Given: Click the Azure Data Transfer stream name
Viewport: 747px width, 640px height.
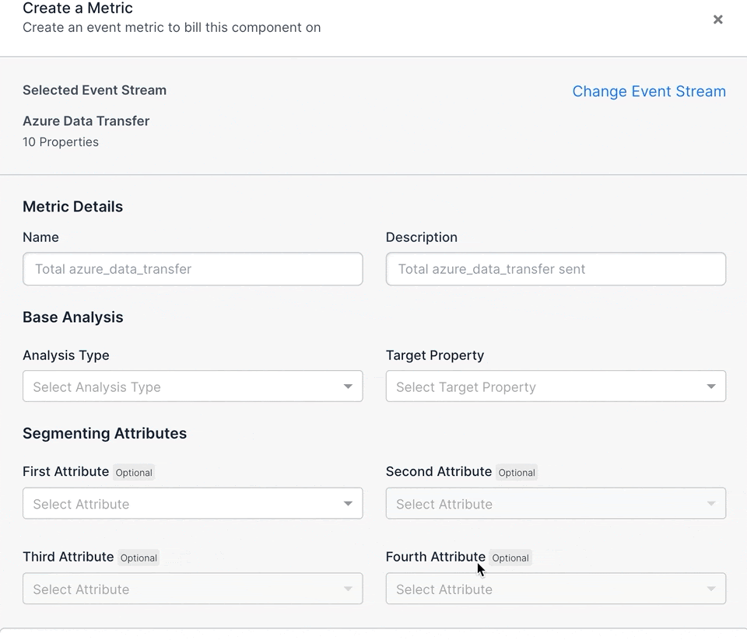Looking at the screenshot, I should (86, 121).
